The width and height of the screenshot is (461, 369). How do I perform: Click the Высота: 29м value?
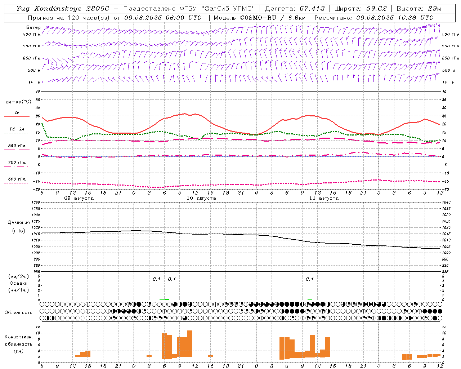419,9
